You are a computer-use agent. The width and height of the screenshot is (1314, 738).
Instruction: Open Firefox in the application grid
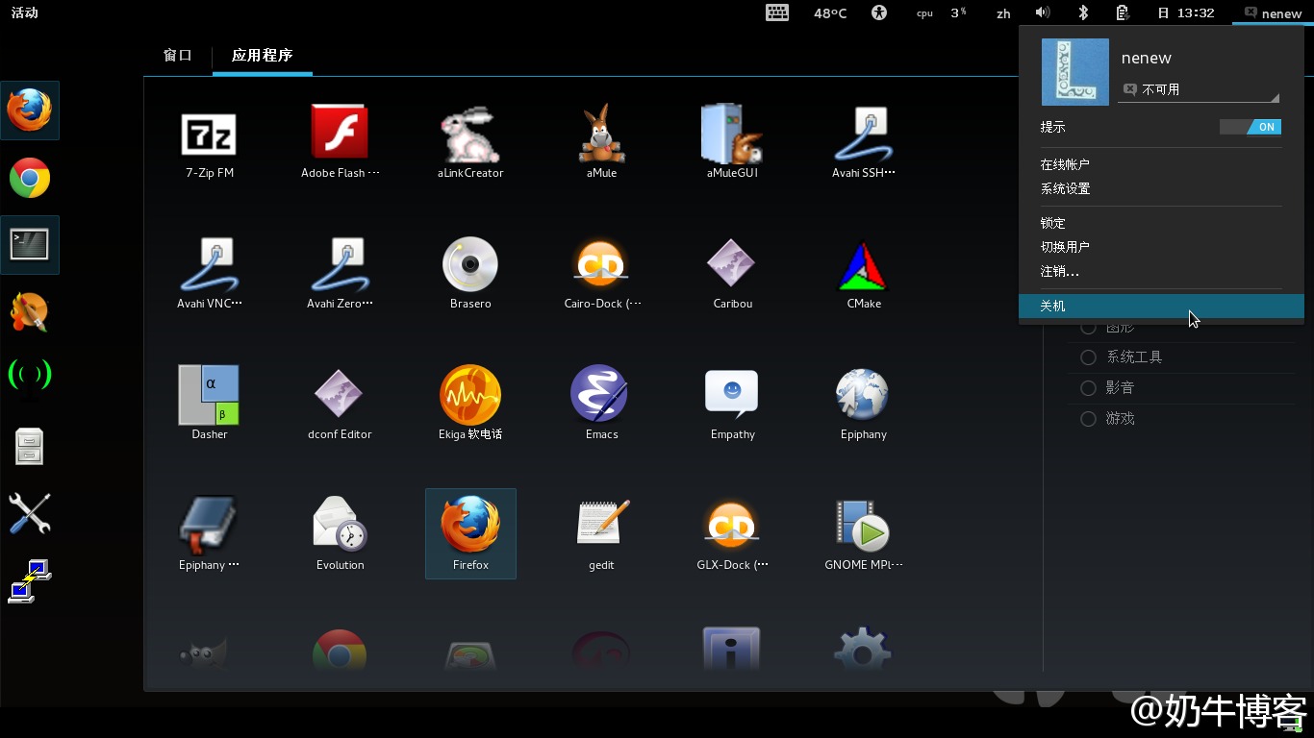(470, 533)
